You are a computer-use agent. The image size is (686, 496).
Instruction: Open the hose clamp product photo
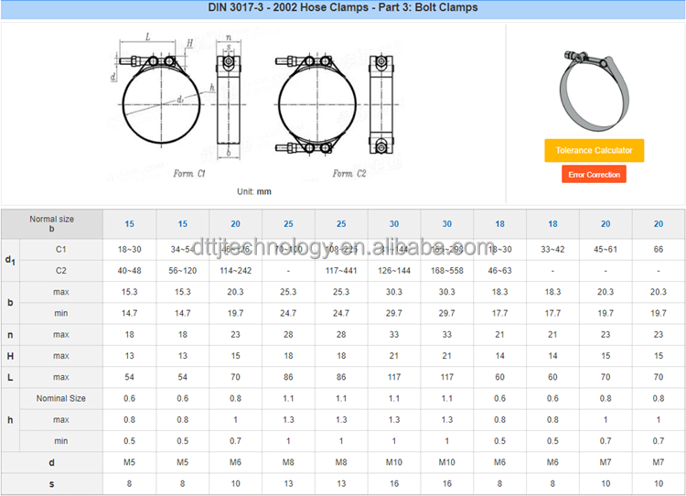point(594,87)
